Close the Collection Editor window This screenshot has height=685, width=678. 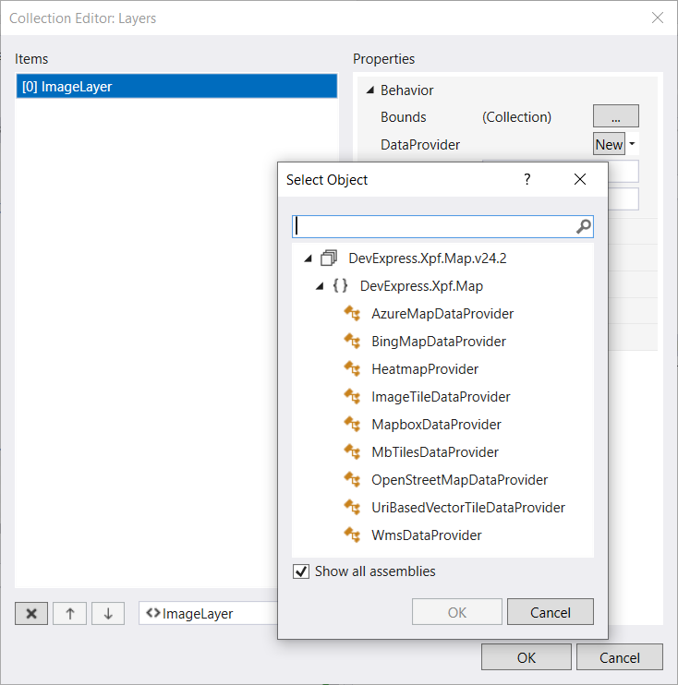click(658, 18)
